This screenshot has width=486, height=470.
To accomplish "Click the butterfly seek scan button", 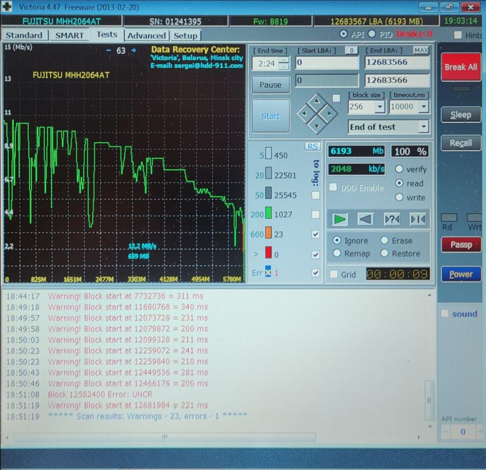I will (417, 219).
